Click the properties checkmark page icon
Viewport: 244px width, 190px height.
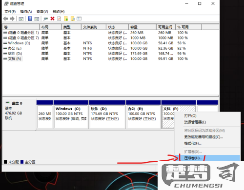59,19
